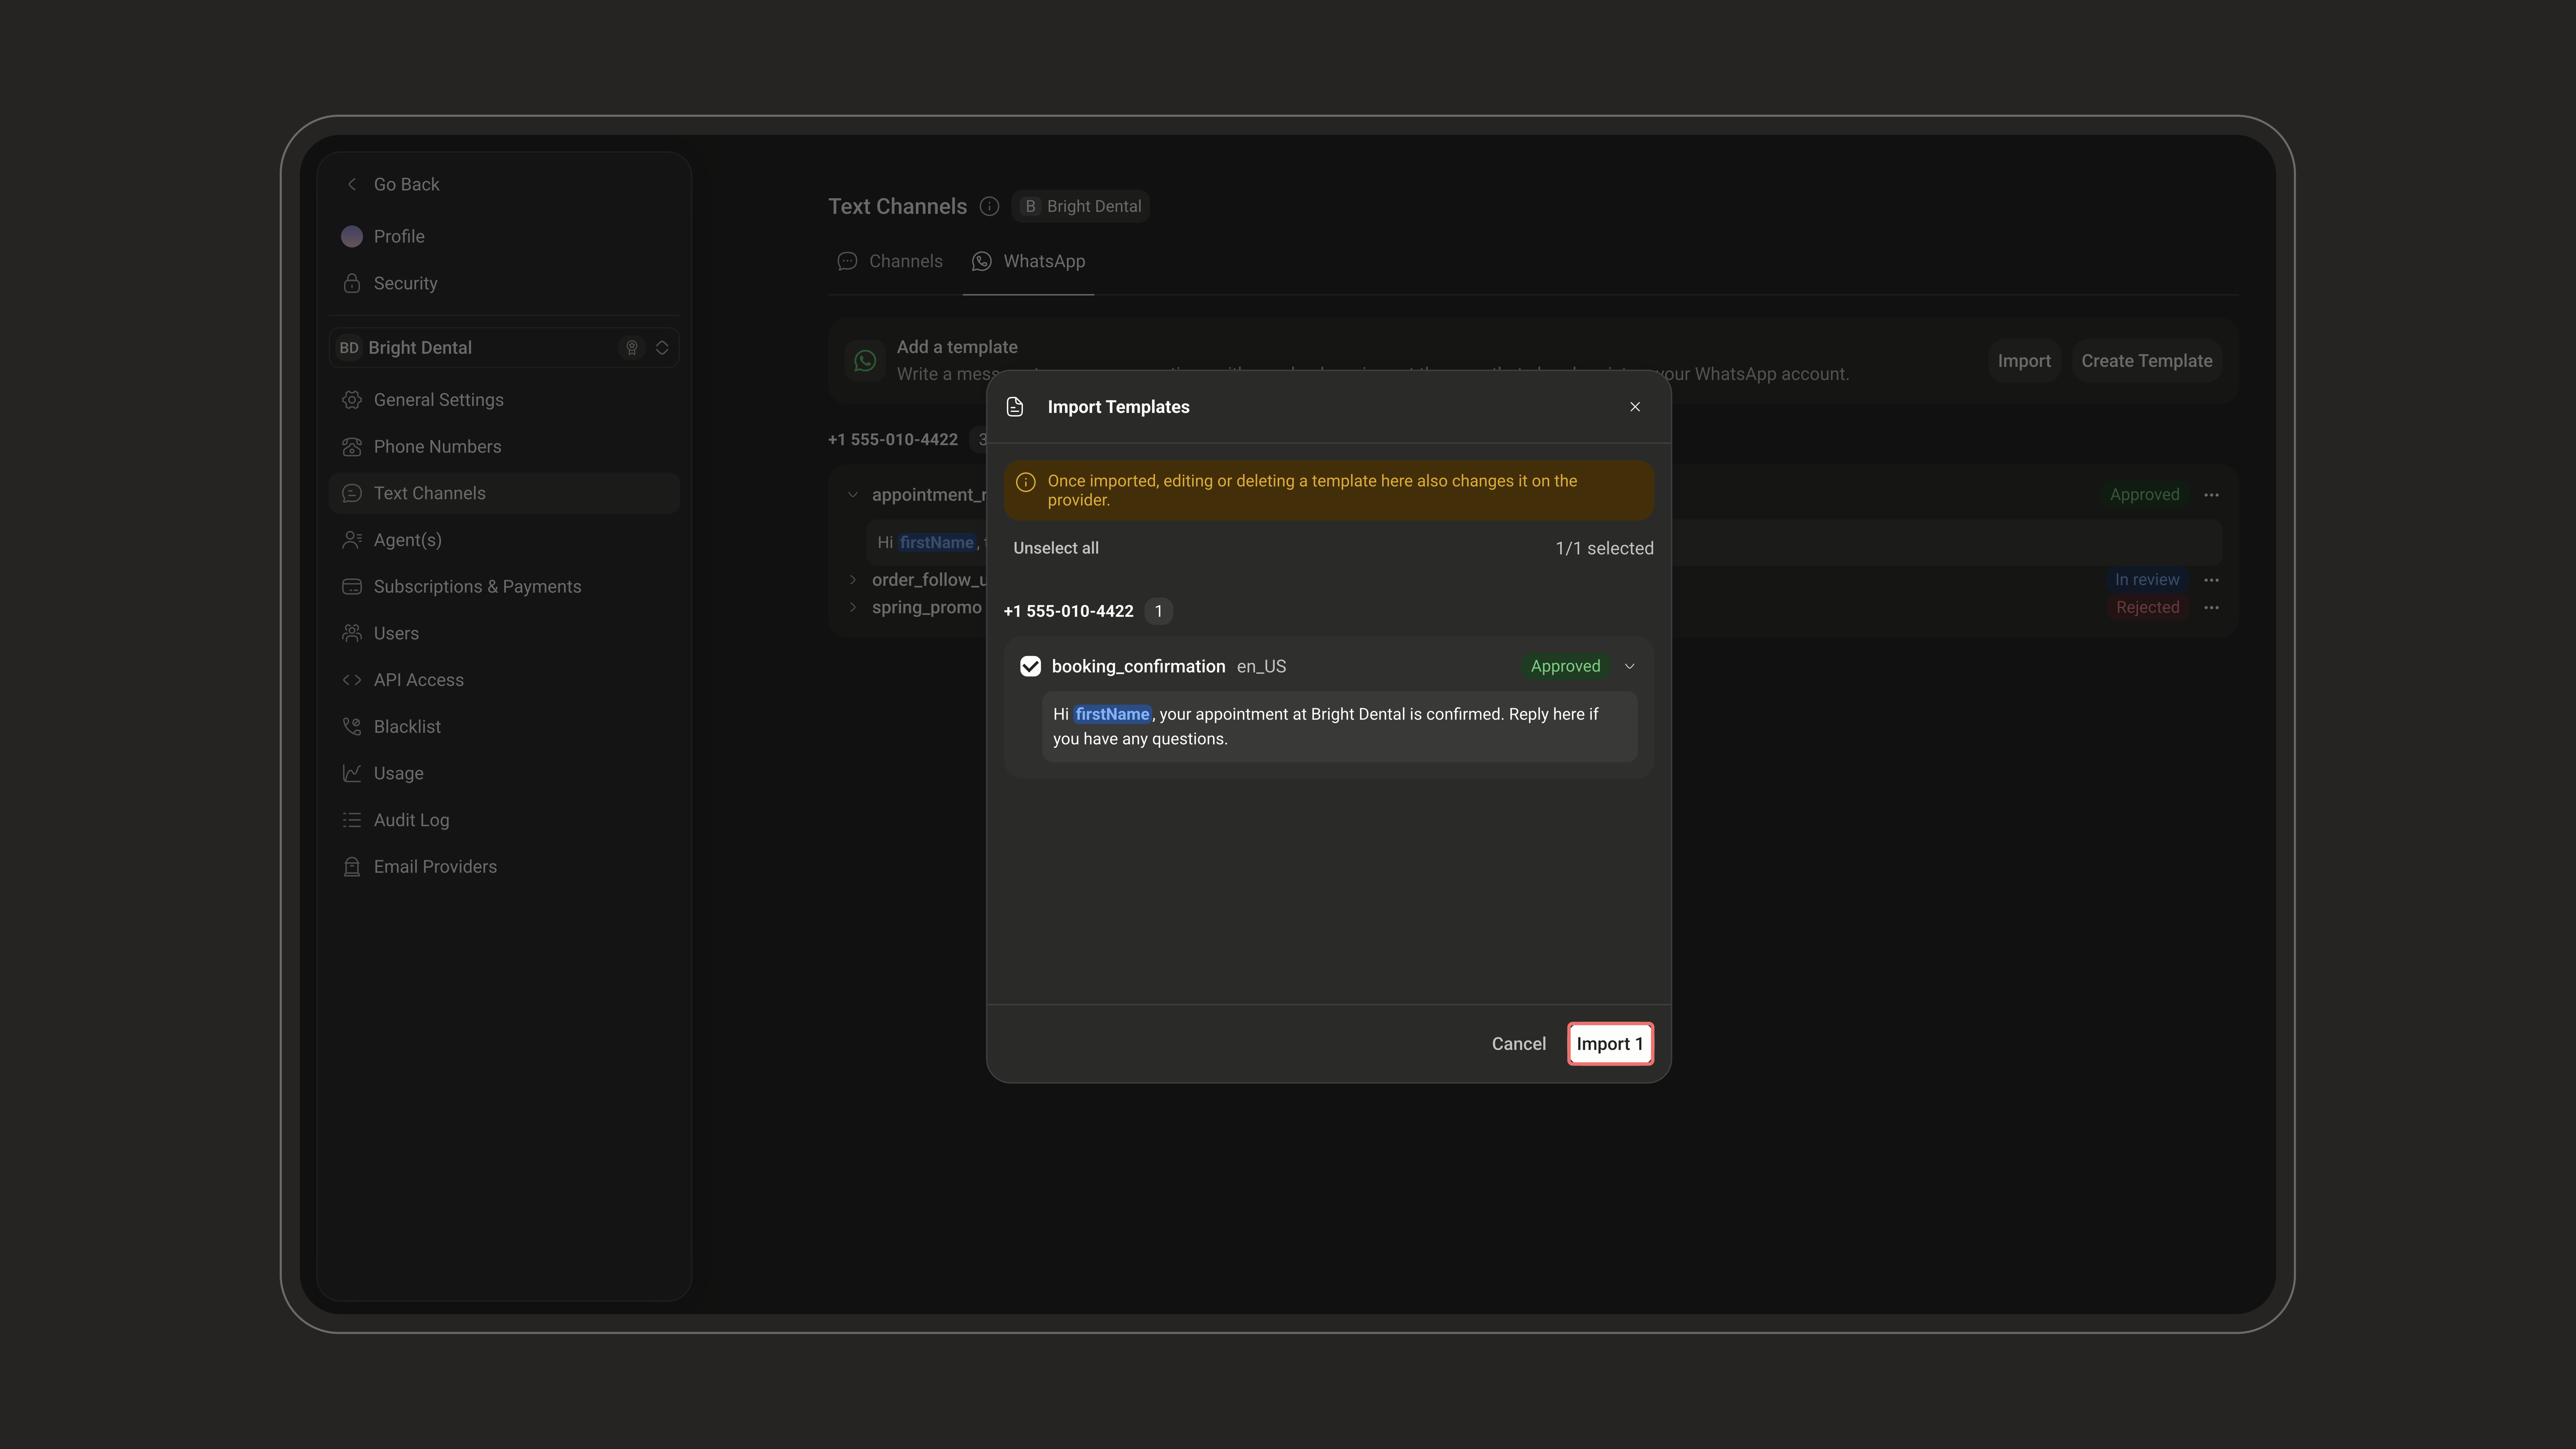Open Usage via its chart icon

point(352,773)
